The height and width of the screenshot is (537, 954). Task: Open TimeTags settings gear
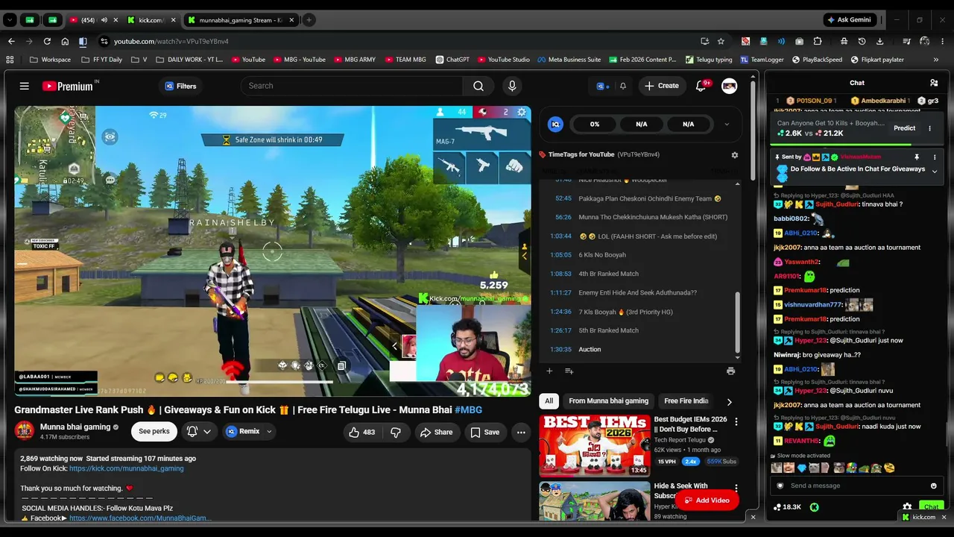click(x=734, y=155)
